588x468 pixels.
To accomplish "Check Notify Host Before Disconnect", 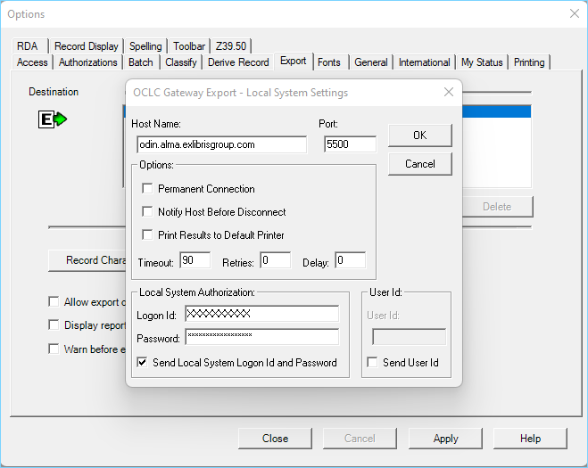I will pyautogui.click(x=147, y=212).
